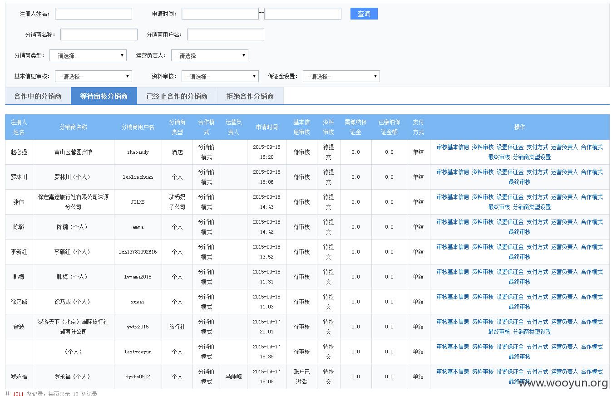Viewport: 612px width, 396px height.
Task: Open the 拒绝合作分销商 tab
Action: [x=250, y=96]
